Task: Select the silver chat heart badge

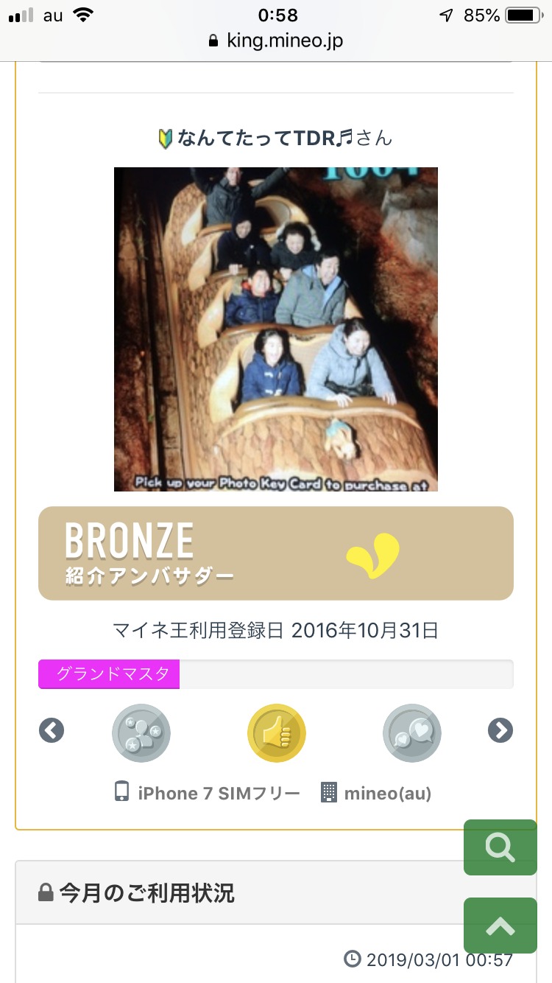Action: pyautogui.click(x=412, y=732)
